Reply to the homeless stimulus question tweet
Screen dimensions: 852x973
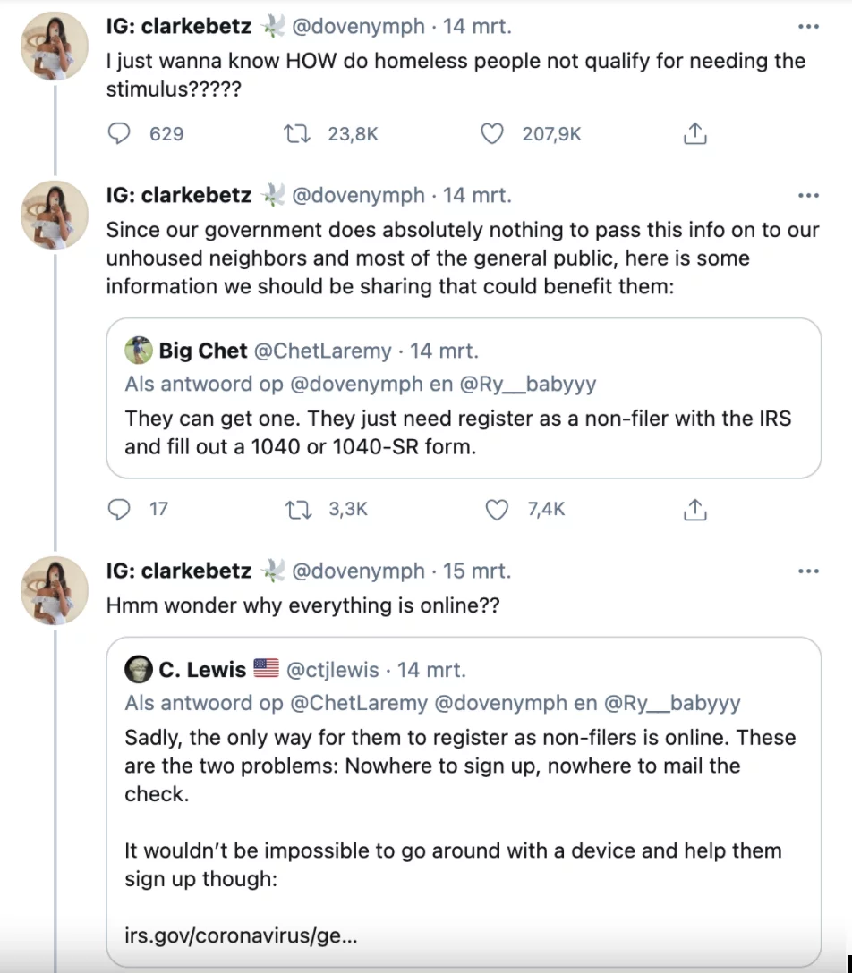120,134
